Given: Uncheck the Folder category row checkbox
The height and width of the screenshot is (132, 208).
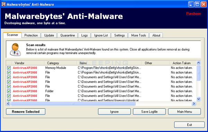Looking at the screenshot, I should tap(9, 91).
